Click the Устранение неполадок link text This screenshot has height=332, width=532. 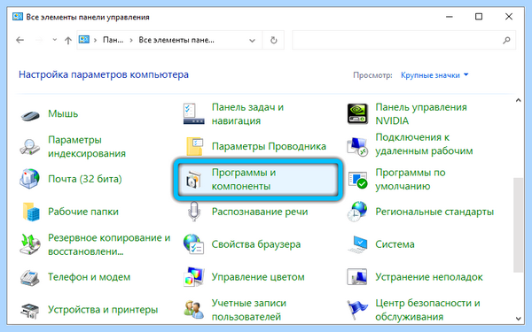(x=429, y=277)
